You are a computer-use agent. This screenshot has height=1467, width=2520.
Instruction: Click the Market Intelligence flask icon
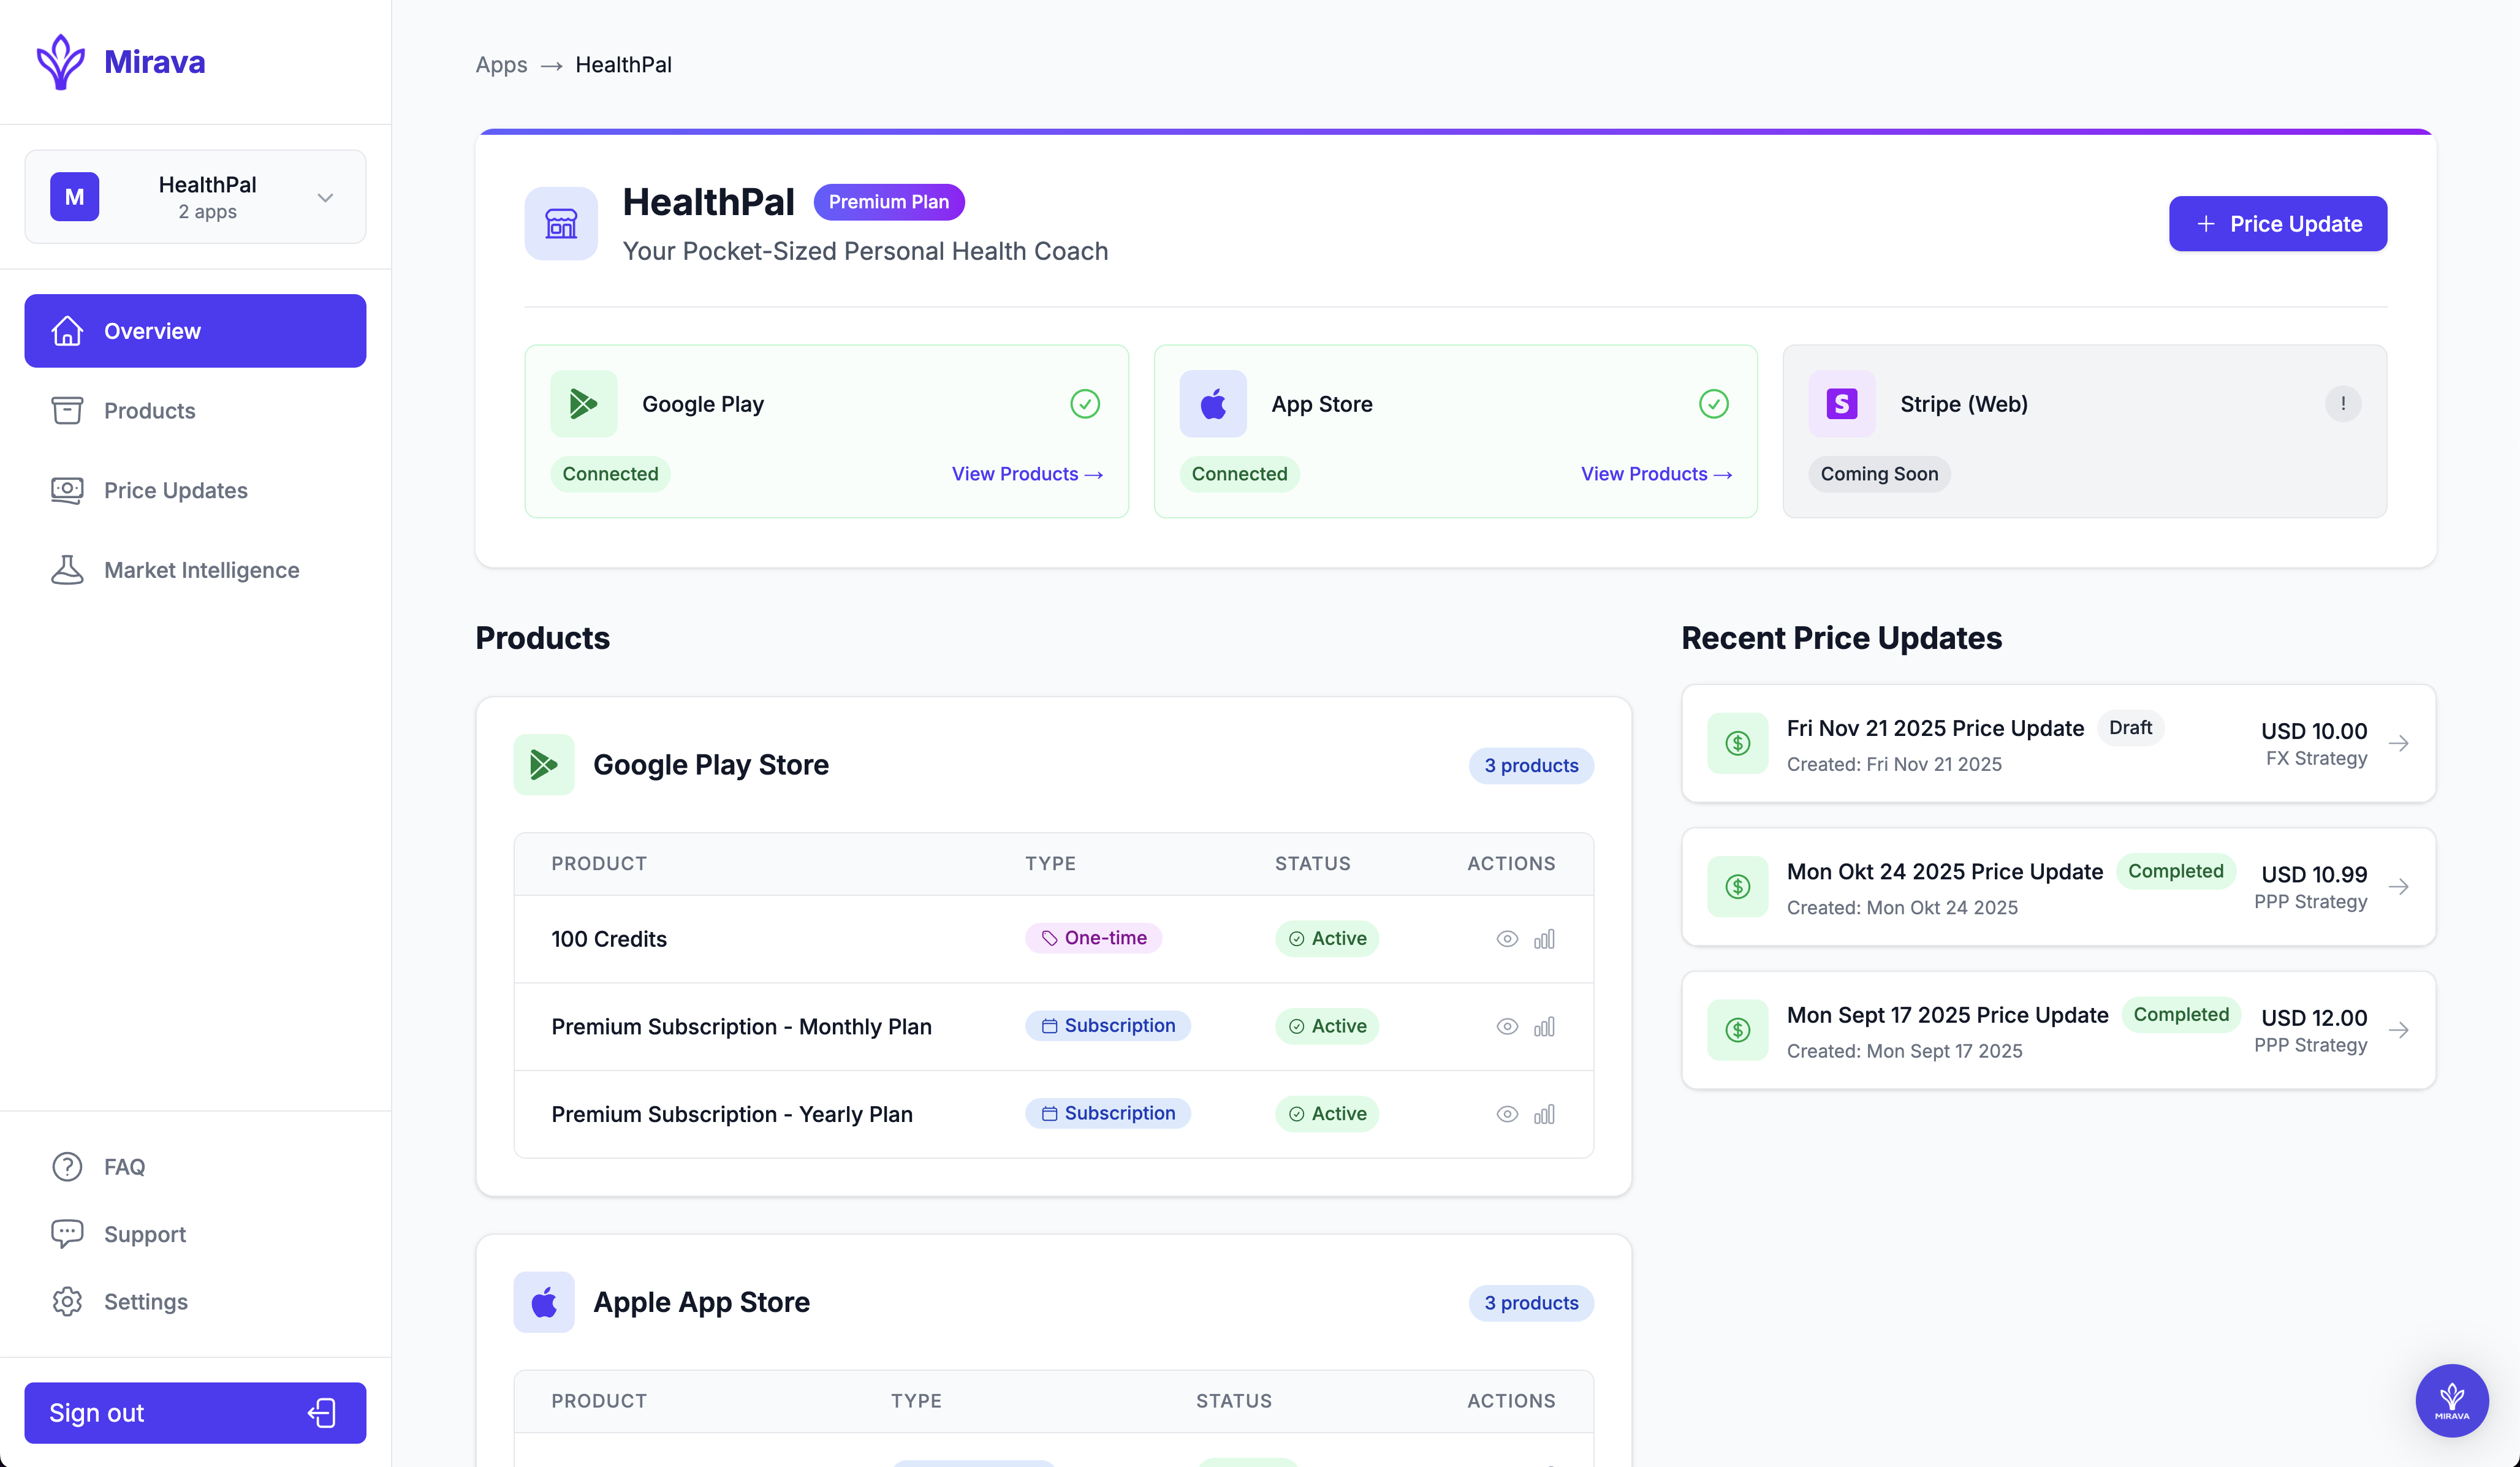click(x=66, y=569)
